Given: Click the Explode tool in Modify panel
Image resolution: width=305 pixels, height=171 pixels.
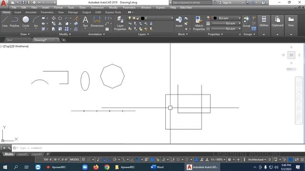Looking at the screenshot, I should coord(76,23).
